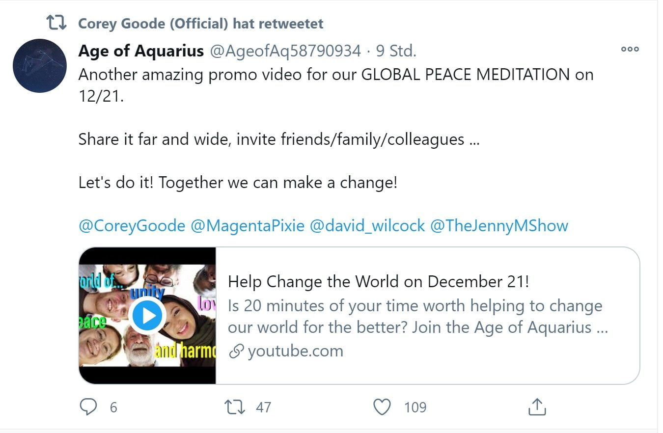Play the video using the blue play button
The image size is (663, 433).
[x=147, y=316]
